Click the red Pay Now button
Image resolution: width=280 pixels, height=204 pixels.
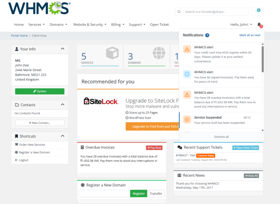[x=154, y=148]
